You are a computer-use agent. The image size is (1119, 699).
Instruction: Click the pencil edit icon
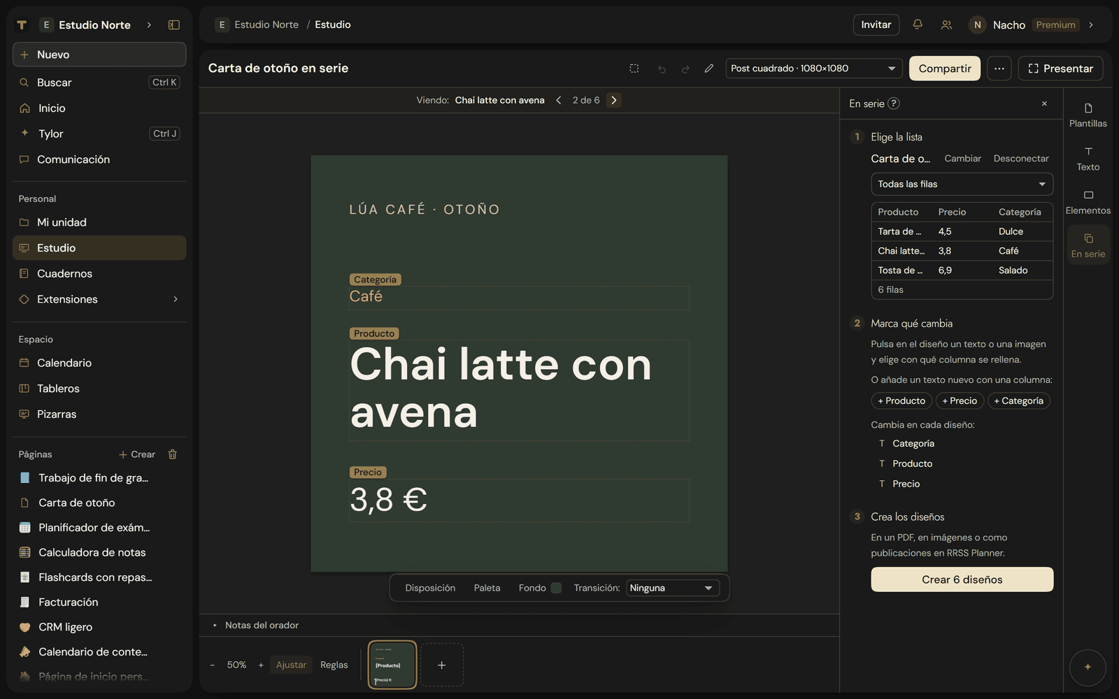(x=709, y=69)
